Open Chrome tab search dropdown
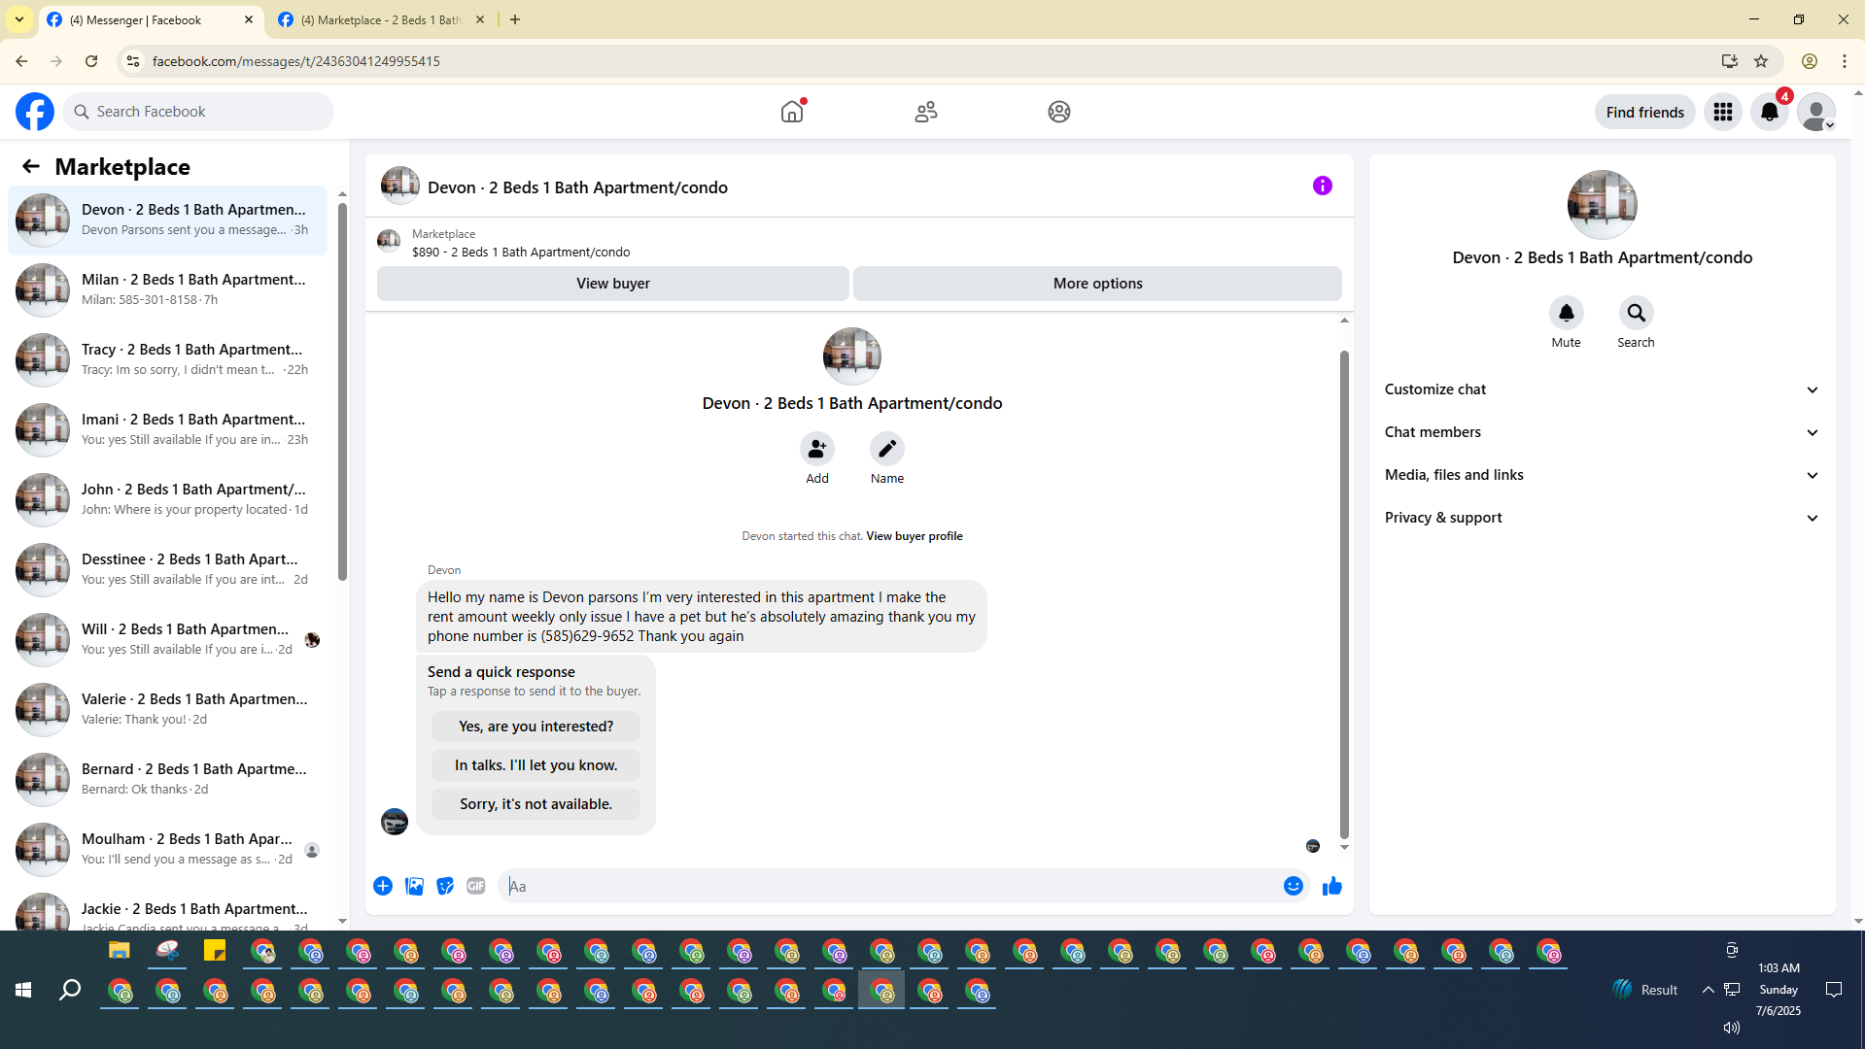This screenshot has width=1865, height=1049. coord(19,19)
